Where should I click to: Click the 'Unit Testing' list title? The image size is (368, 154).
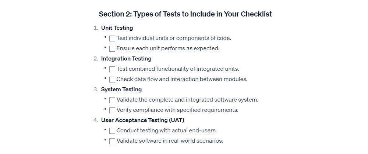(x=117, y=28)
